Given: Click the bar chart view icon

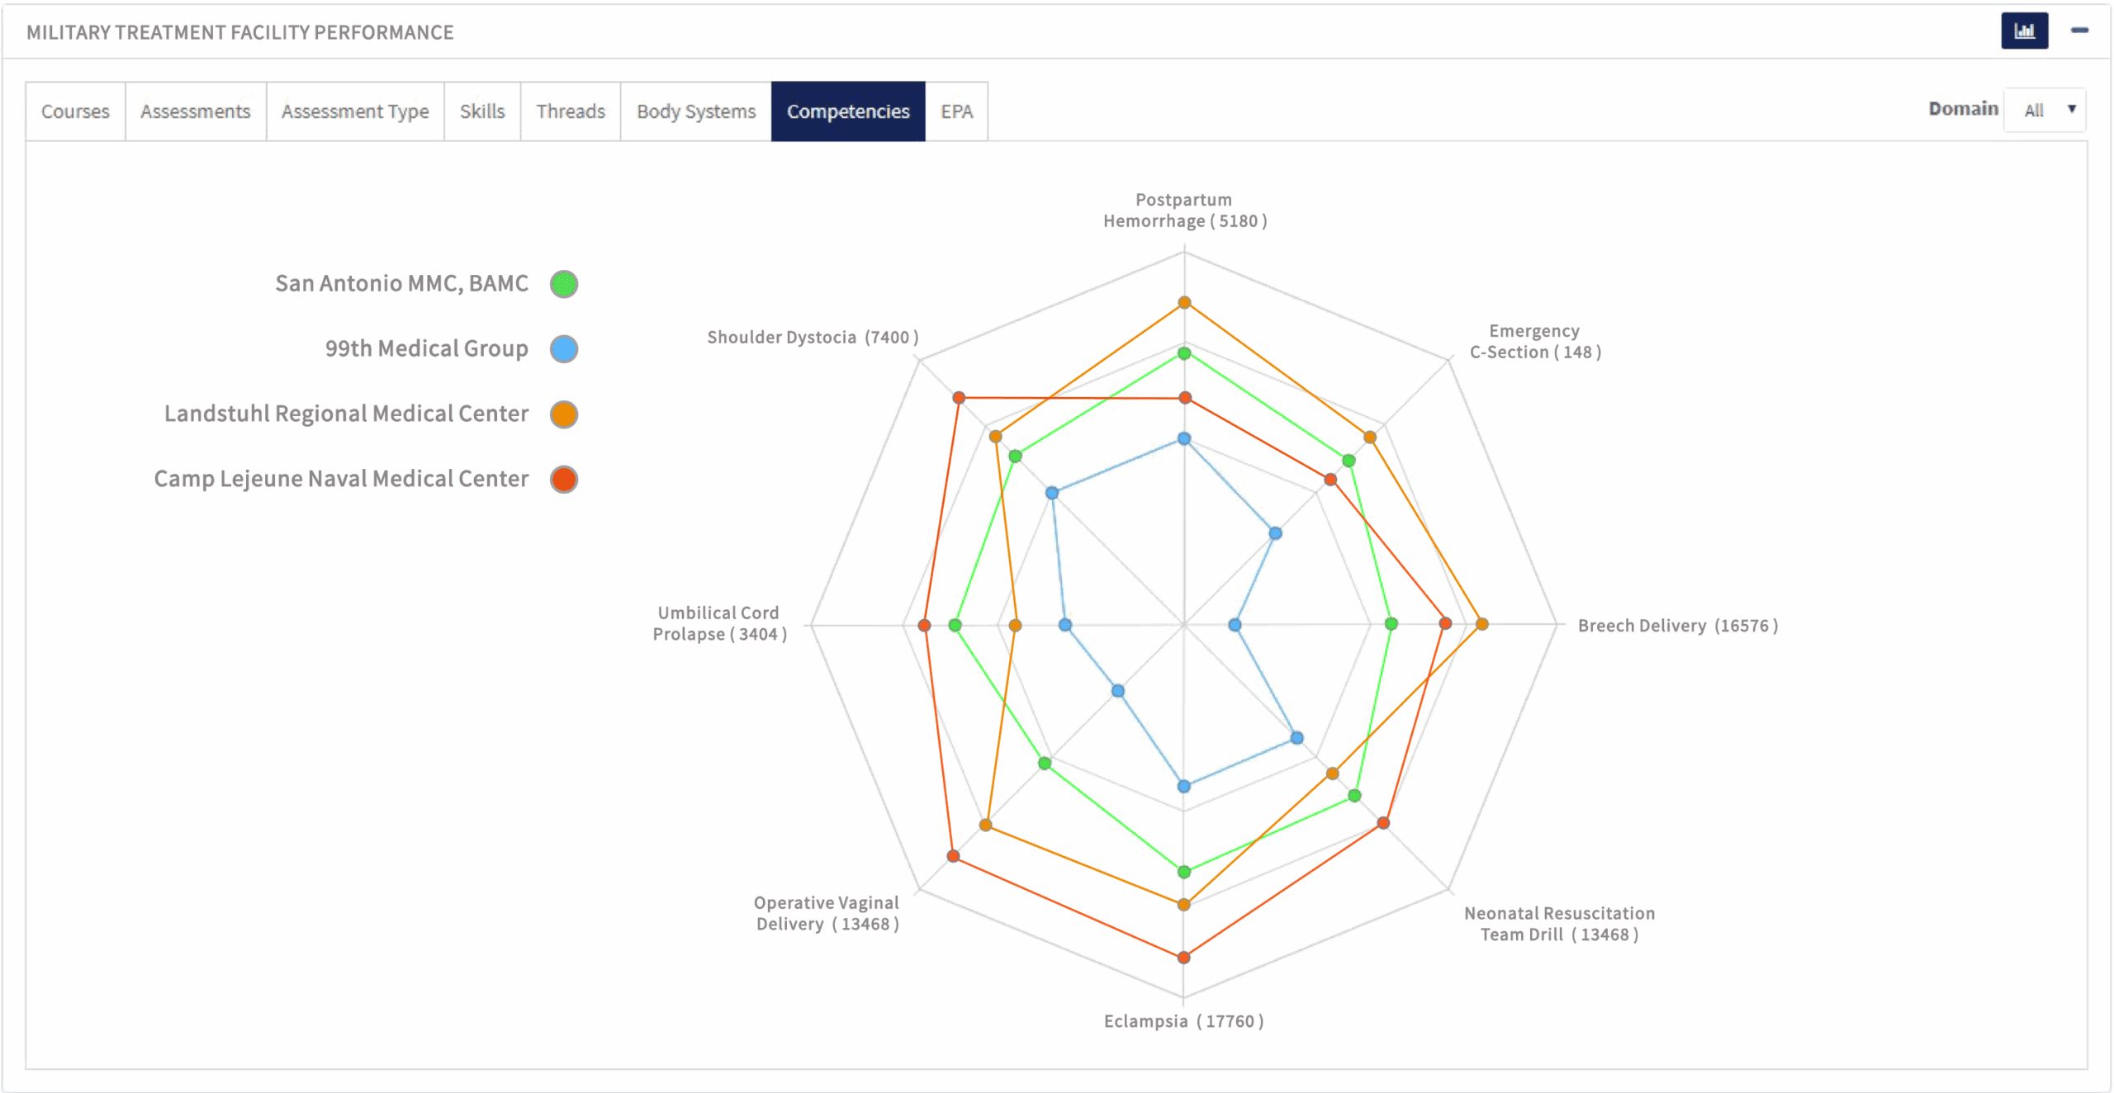Looking at the screenshot, I should click(2023, 31).
